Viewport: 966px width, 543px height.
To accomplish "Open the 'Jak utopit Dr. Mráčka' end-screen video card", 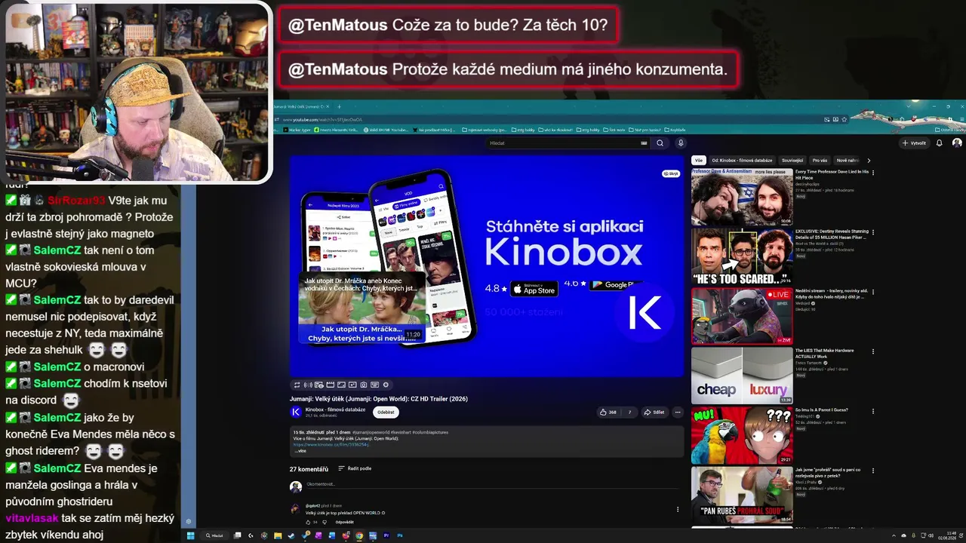I will (362, 309).
